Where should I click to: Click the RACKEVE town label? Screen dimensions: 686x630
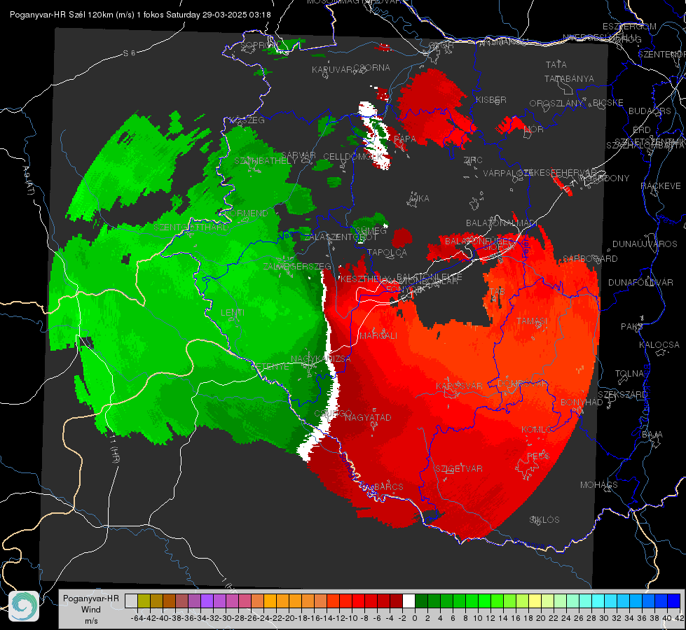[x=661, y=186]
